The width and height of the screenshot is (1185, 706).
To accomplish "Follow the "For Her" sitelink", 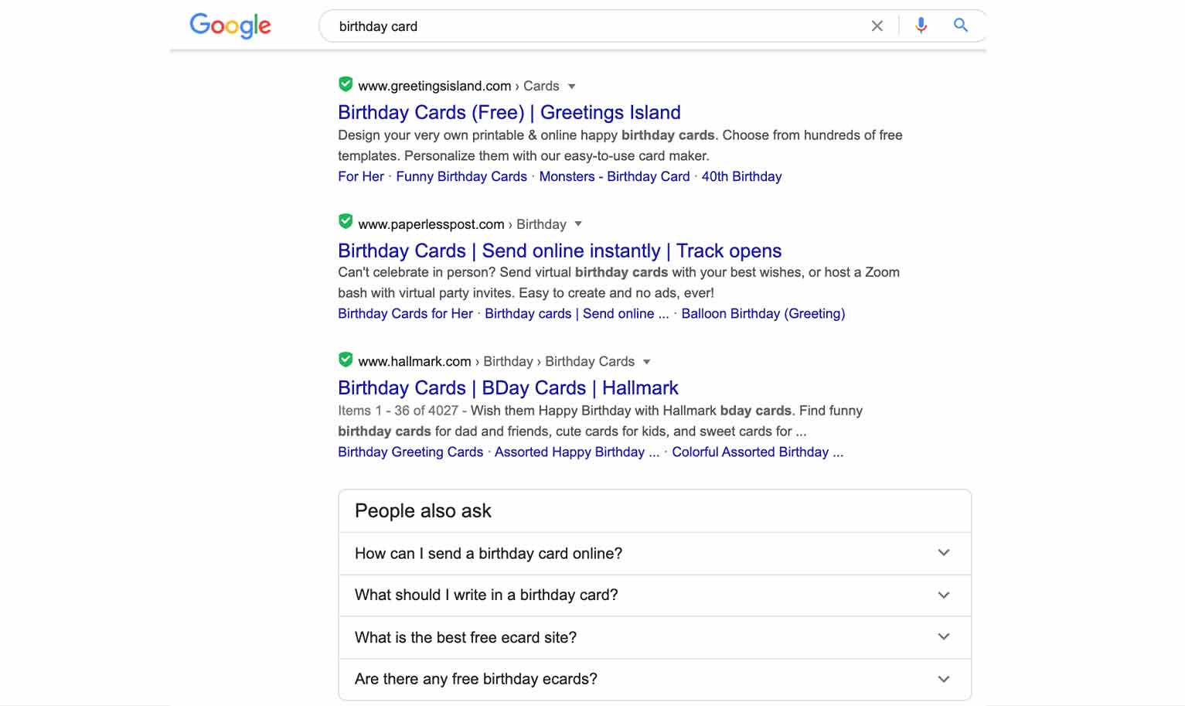I will (361, 176).
